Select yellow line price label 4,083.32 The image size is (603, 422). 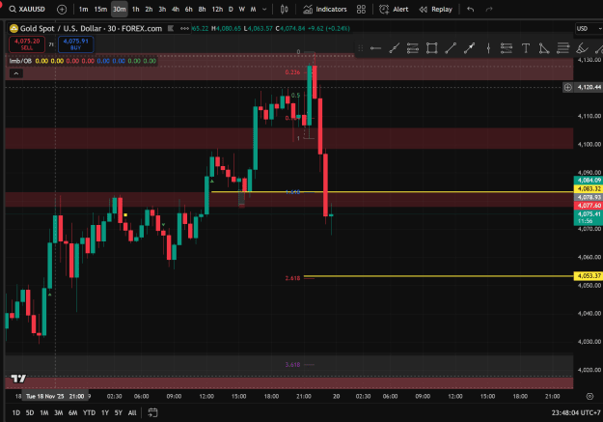[589, 188]
